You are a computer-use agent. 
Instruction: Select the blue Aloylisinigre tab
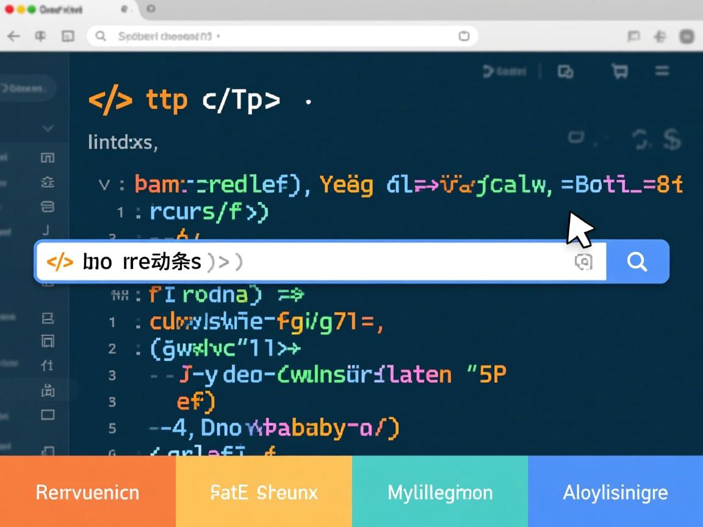[615, 492]
